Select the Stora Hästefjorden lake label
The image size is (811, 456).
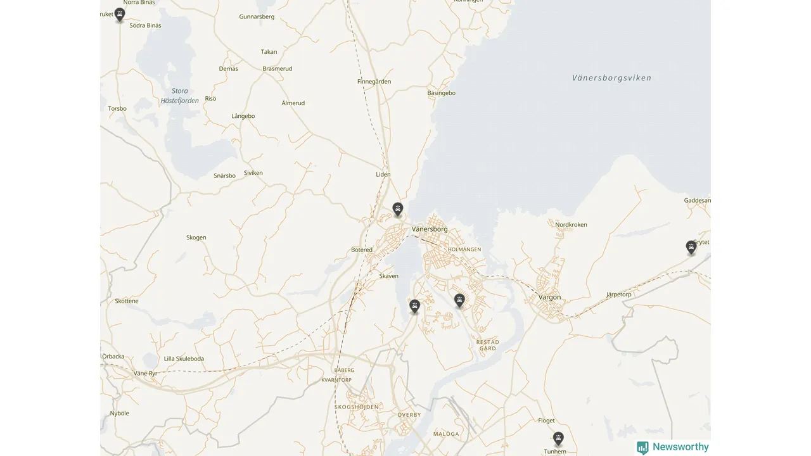pos(180,96)
